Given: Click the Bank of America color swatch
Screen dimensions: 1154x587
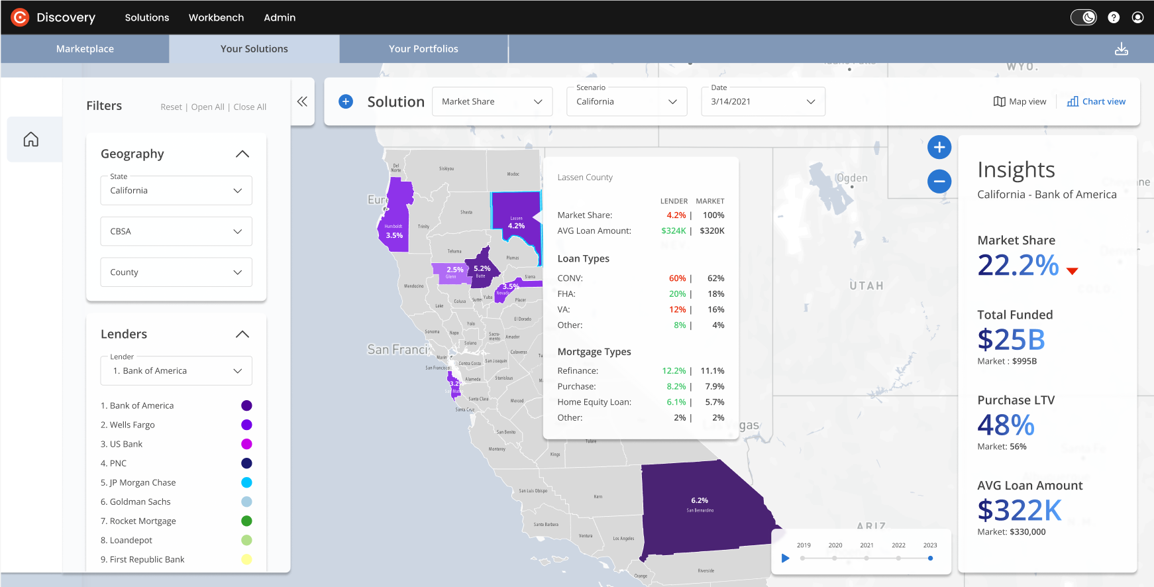Looking at the screenshot, I should [246, 405].
